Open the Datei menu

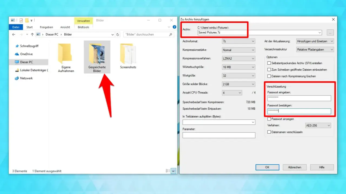[x=16, y=27]
